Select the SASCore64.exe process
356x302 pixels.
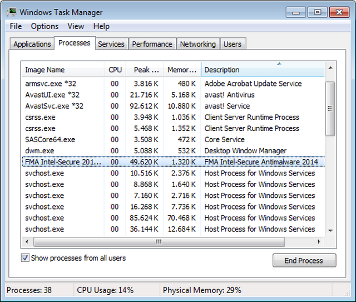click(173, 139)
